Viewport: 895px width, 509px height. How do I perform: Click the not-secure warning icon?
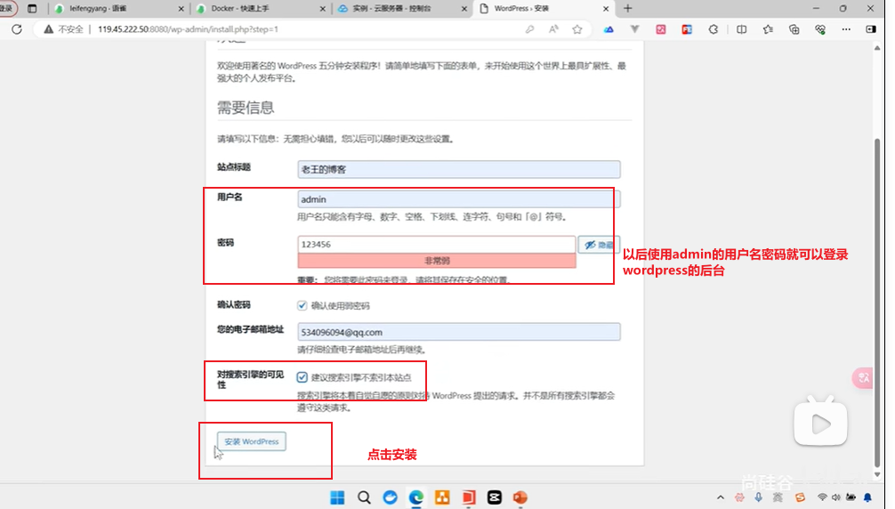(49, 29)
